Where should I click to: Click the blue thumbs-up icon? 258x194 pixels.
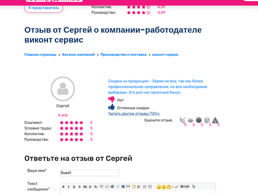coord(111,107)
